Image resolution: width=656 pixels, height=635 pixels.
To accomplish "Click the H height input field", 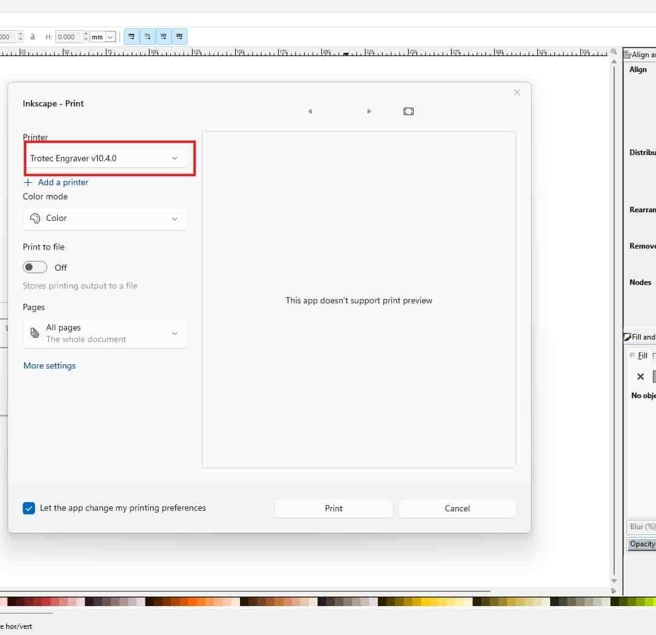I will tap(68, 37).
